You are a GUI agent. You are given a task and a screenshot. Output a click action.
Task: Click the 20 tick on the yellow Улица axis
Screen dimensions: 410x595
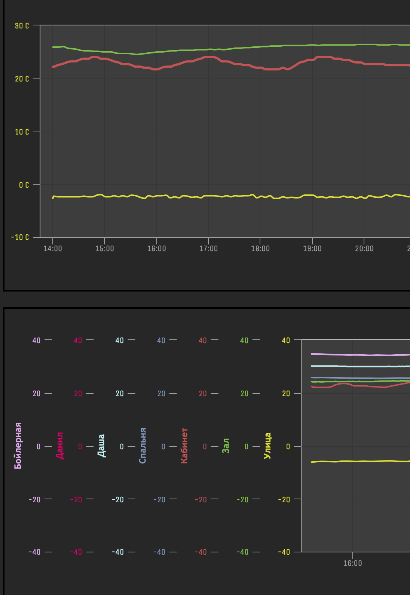coord(286,394)
